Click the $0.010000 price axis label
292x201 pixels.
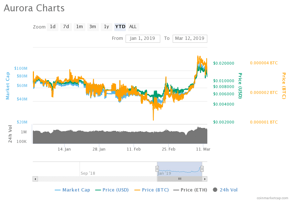[224, 81]
